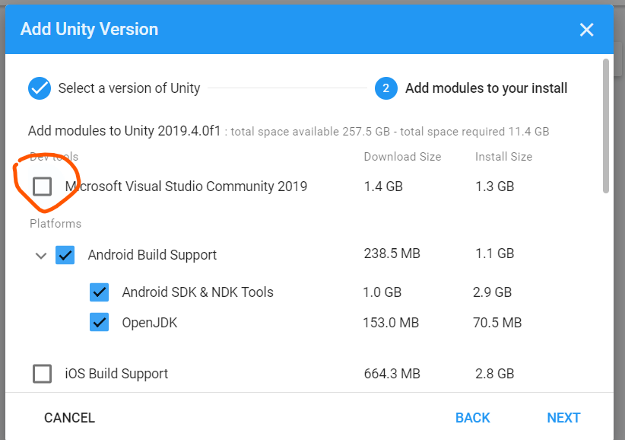Collapse the Android Build Support chevron
Image resolution: width=625 pixels, height=440 pixels.
41,256
